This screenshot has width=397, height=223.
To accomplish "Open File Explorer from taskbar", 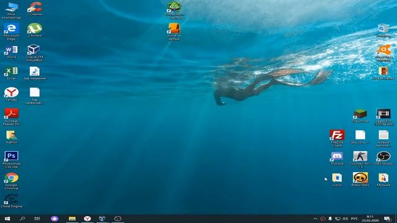I will (x=72, y=219).
